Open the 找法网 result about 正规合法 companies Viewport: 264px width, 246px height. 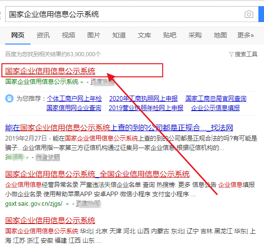pos(119,127)
